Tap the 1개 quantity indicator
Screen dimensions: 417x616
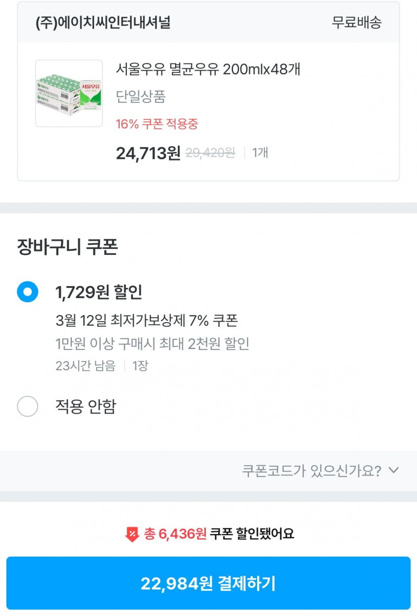click(x=260, y=153)
